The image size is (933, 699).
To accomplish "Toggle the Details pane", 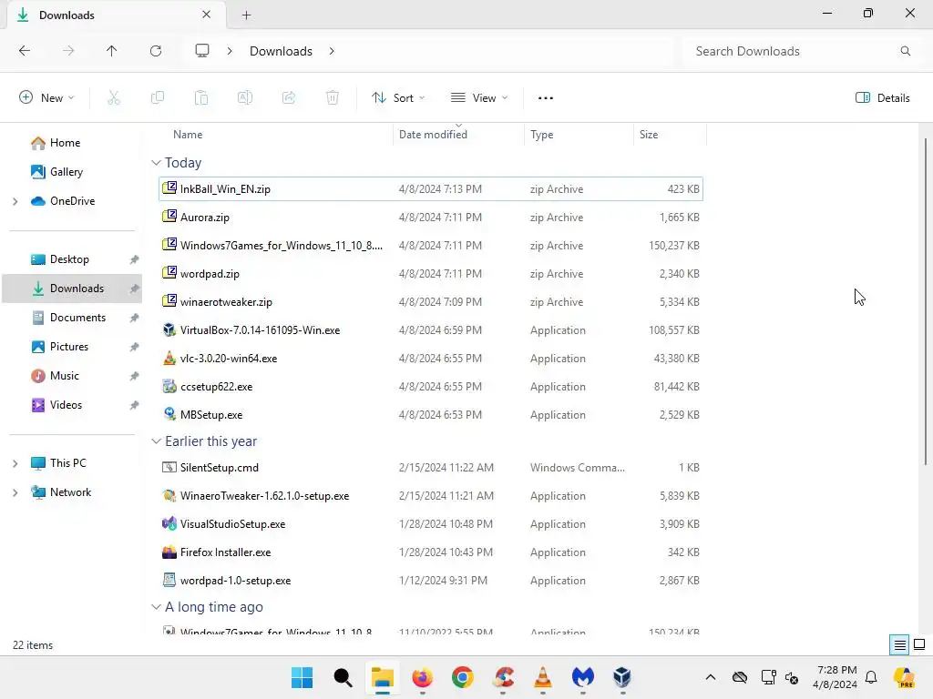I will coord(882,98).
